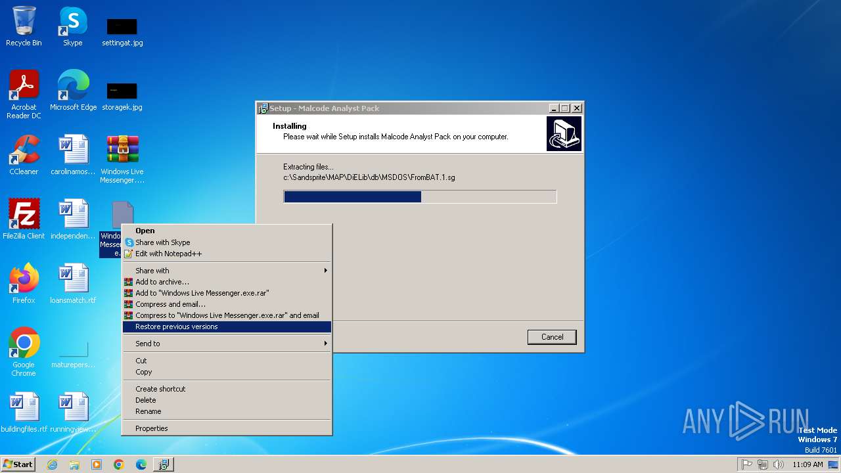Choose Share with Skype menu entry
This screenshot has width=841, height=473.
227,242
